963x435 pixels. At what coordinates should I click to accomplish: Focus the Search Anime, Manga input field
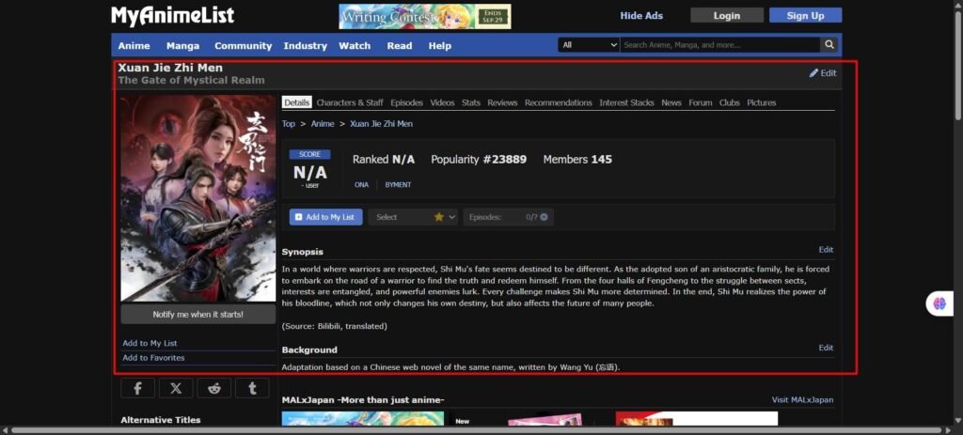pos(719,45)
